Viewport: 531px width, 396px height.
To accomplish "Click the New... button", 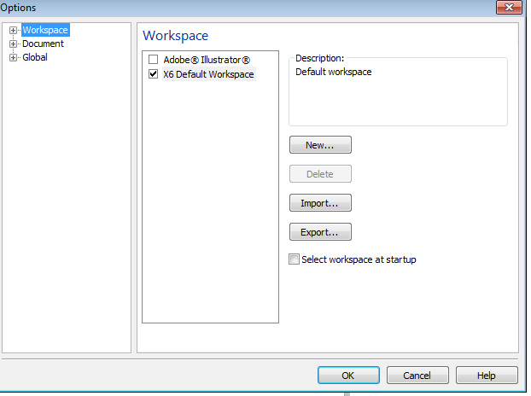I will coord(320,145).
